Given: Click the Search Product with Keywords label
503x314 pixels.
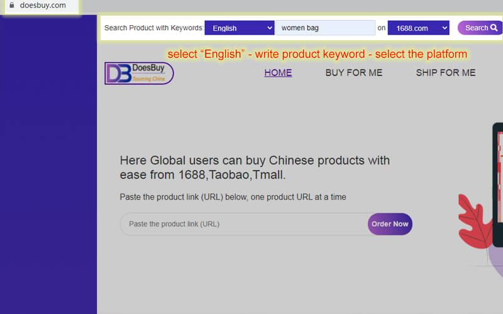Looking at the screenshot, I should tap(153, 28).
